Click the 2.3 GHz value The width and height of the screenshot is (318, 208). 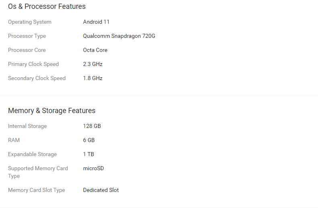pyautogui.click(x=93, y=64)
